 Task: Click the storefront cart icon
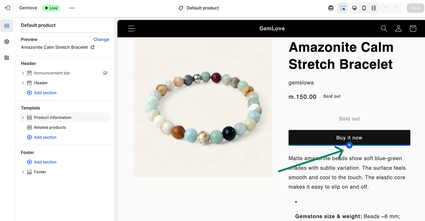[x=413, y=28]
